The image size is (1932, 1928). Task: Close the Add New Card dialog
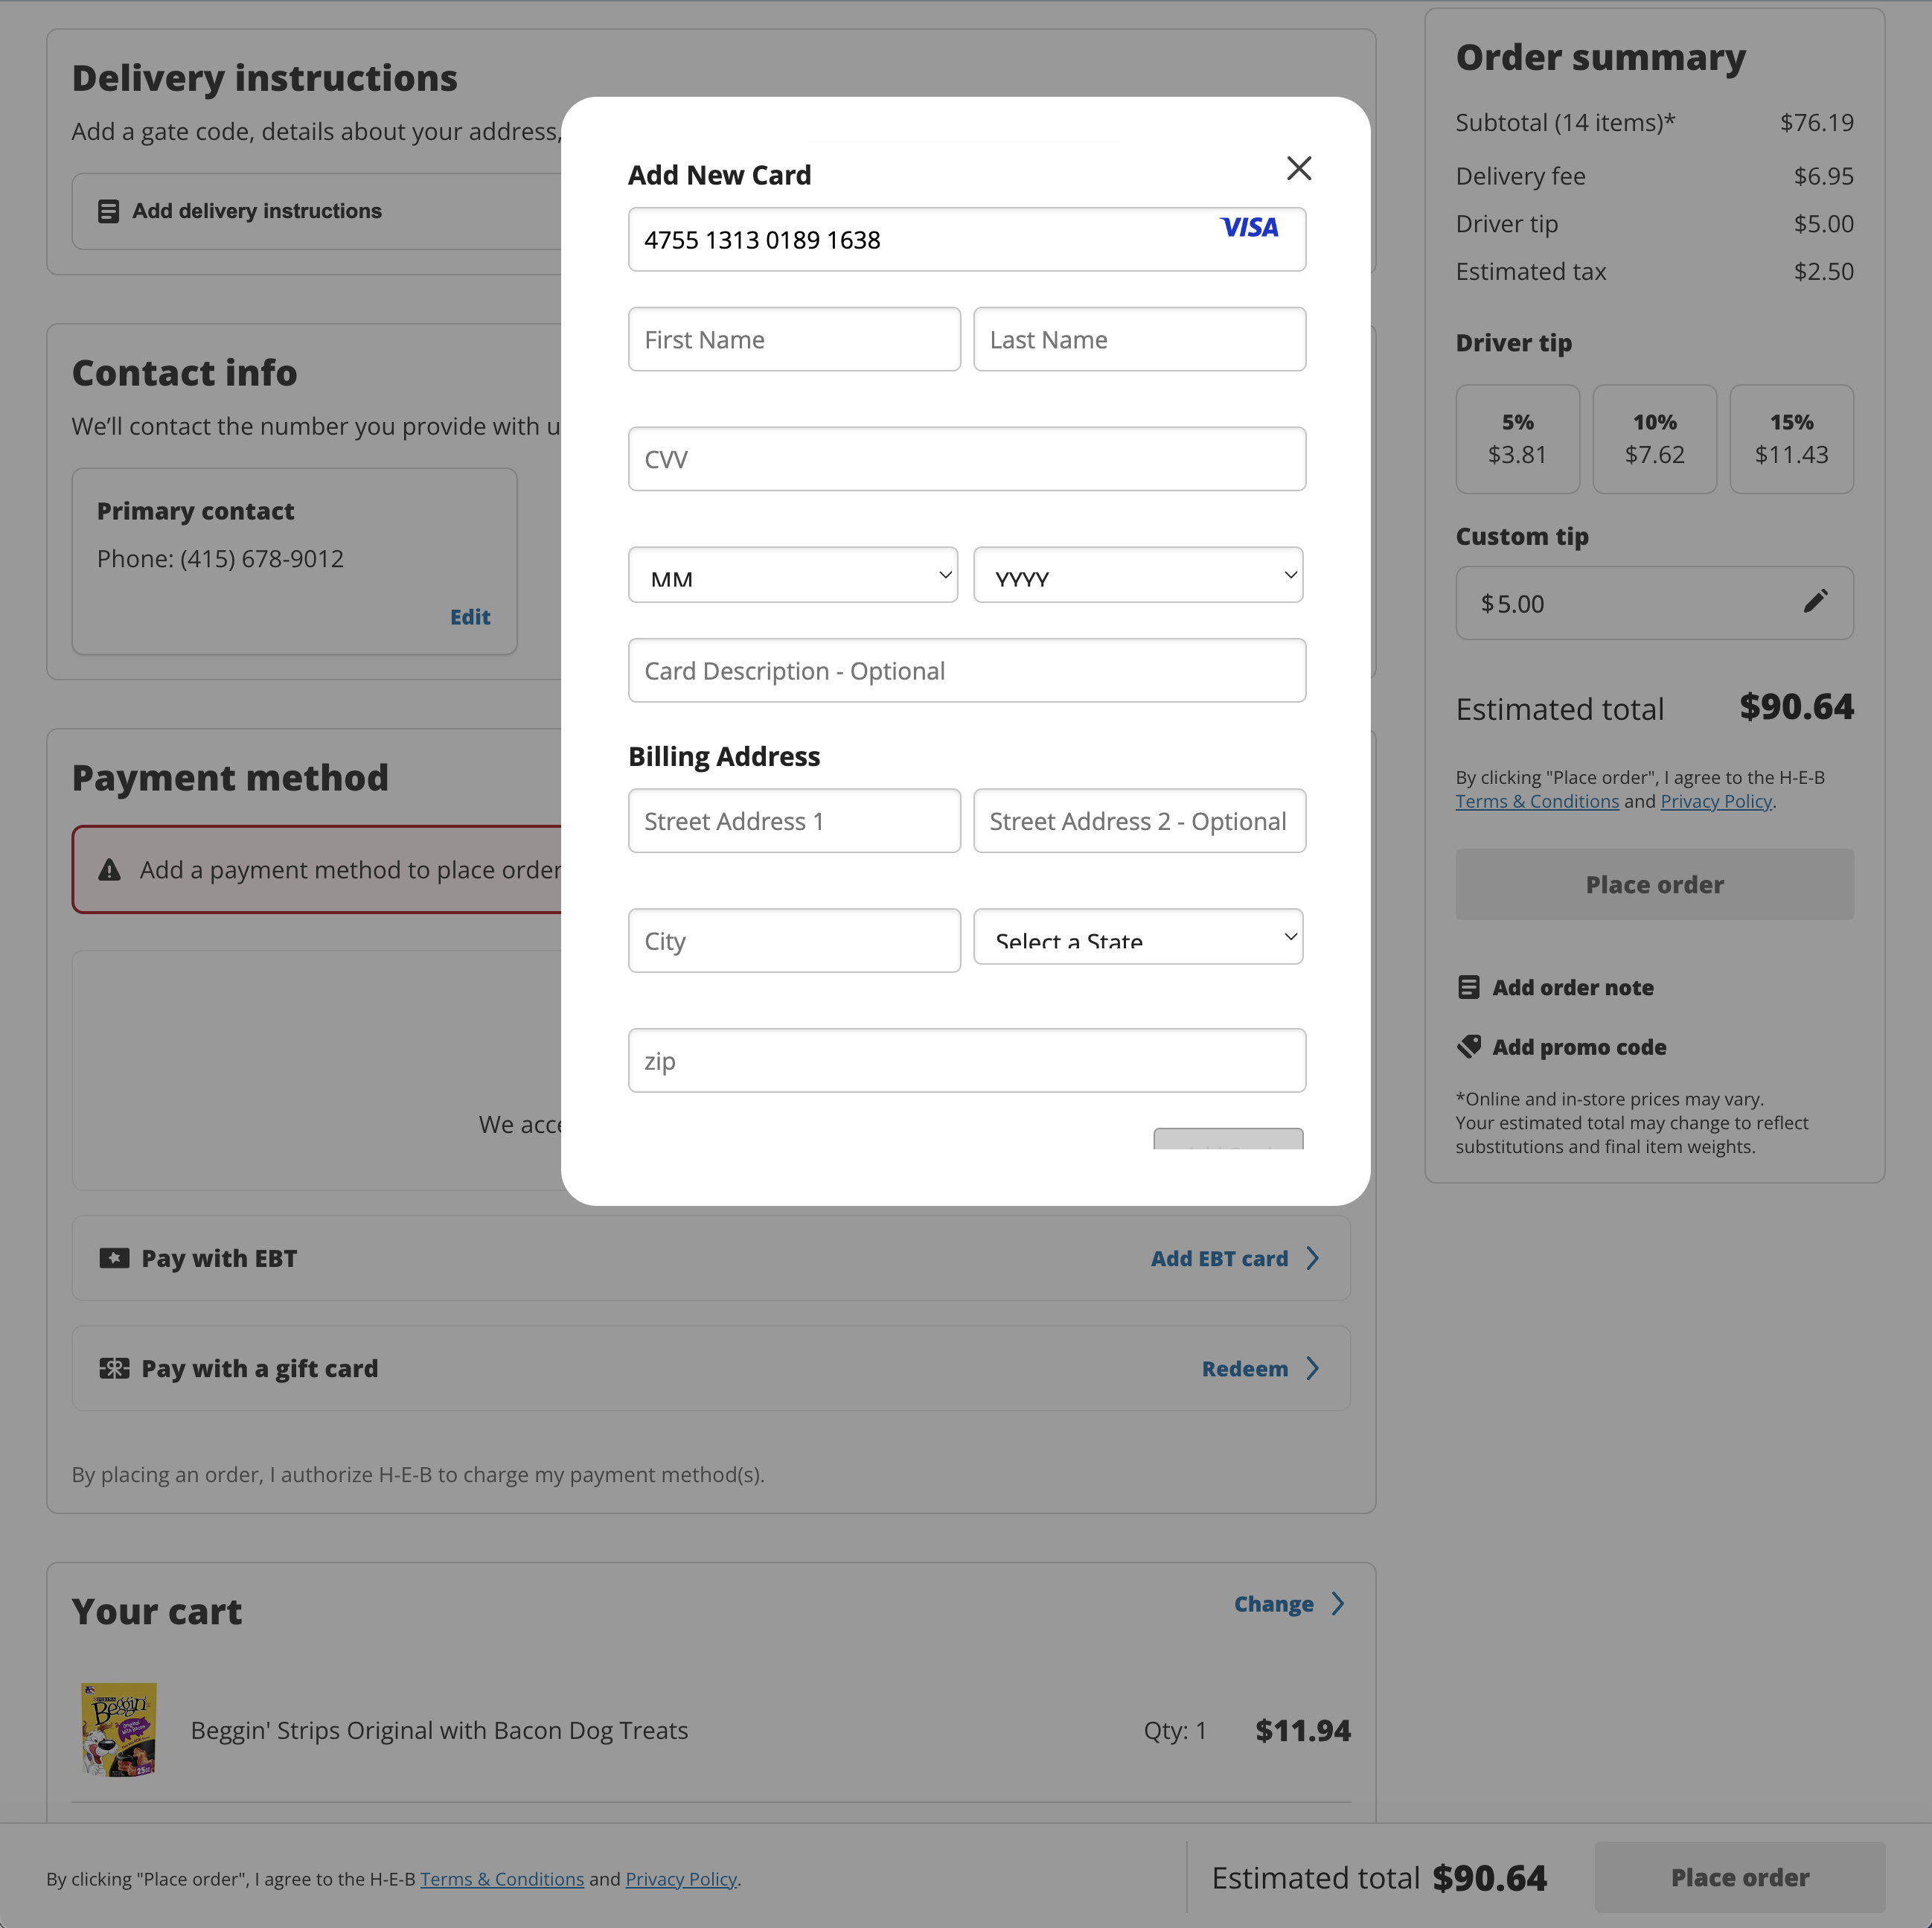pos(1298,168)
